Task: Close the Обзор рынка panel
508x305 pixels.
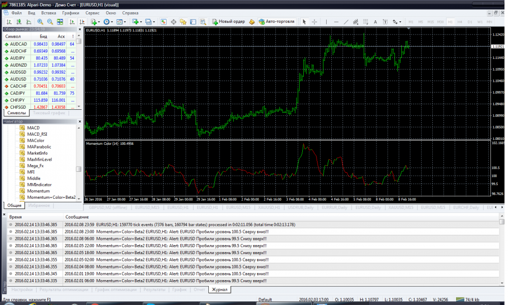Action: (x=80, y=29)
